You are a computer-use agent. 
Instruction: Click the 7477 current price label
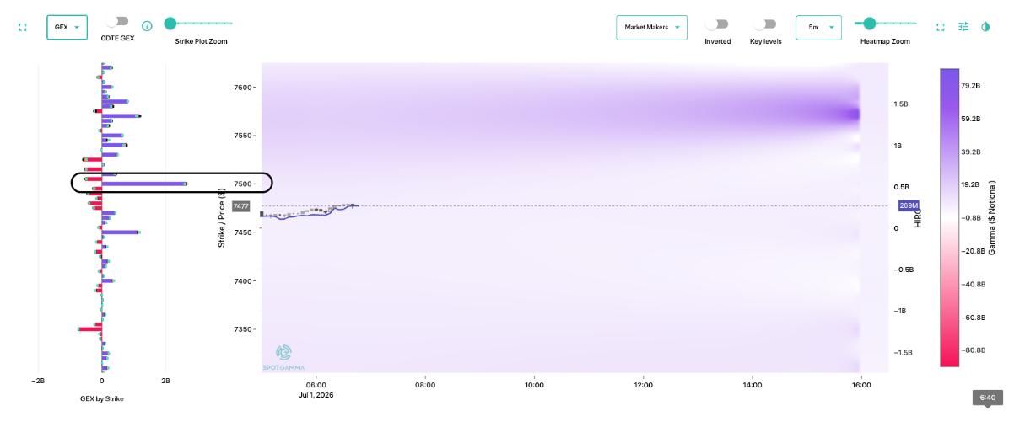241,206
